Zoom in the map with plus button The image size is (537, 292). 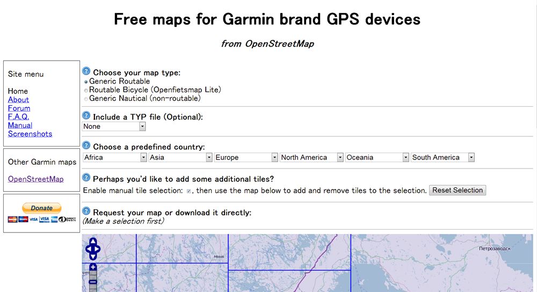(x=93, y=267)
